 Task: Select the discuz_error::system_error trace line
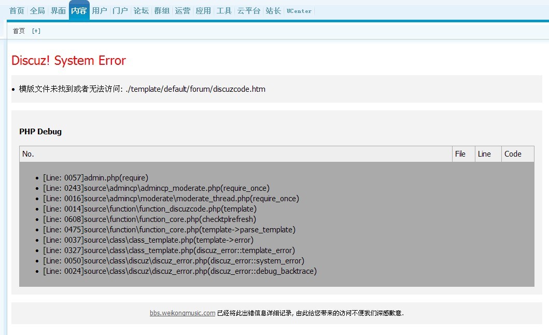pyautogui.click(x=174, y=261)
